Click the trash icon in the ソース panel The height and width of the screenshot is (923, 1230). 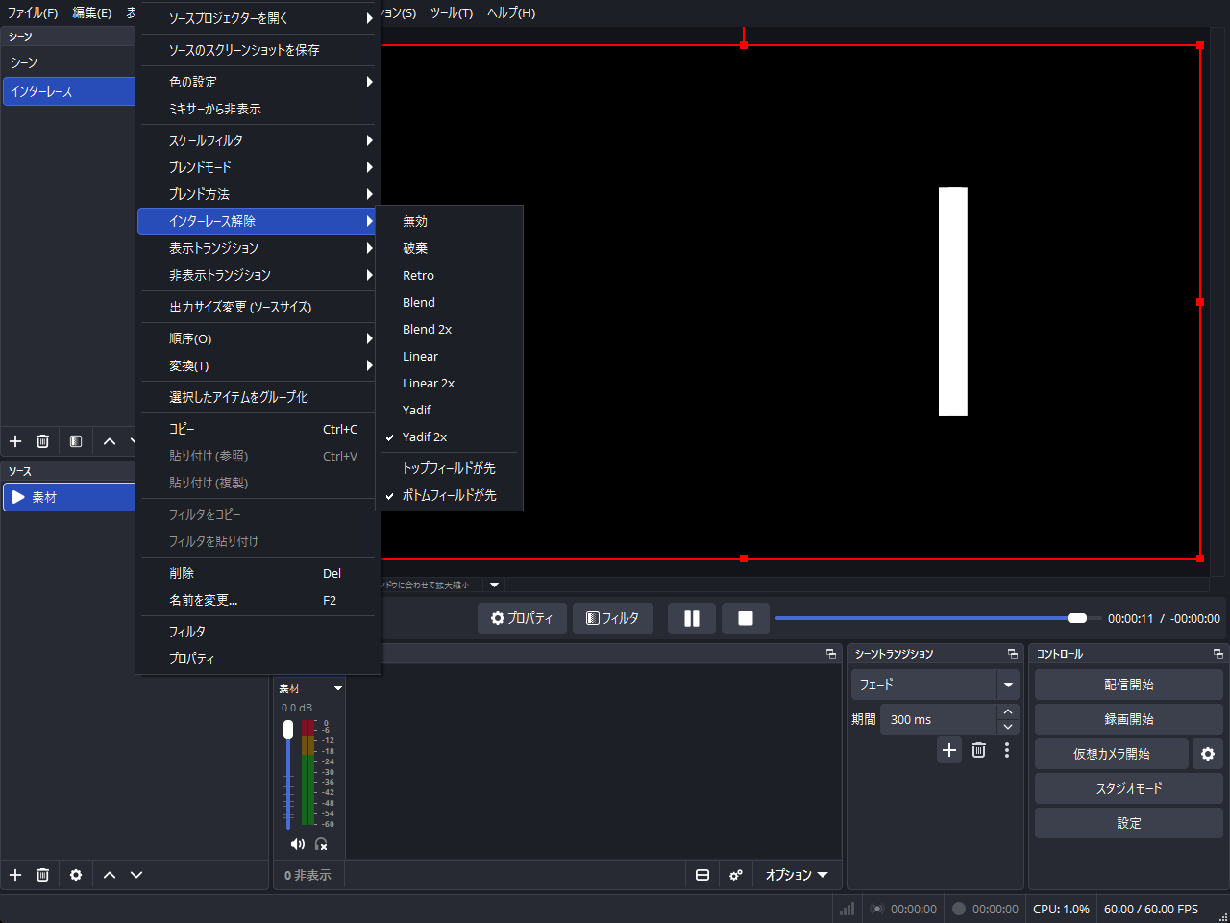click(42, 875)
